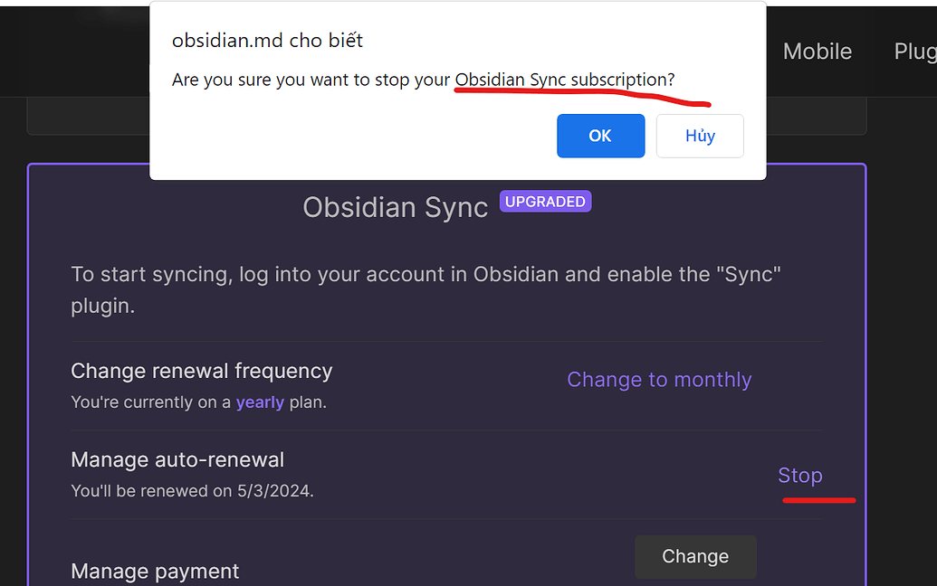Viewport: 937px width, 586px height.
Task: Open the Change to monthly option
Action: point(659,379)
